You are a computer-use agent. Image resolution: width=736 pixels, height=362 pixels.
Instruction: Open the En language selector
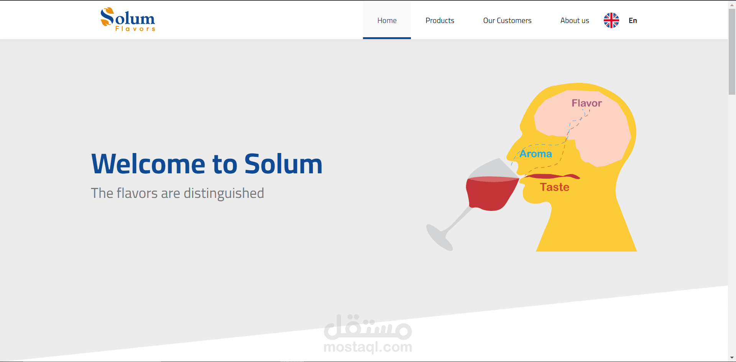point(632,20)
